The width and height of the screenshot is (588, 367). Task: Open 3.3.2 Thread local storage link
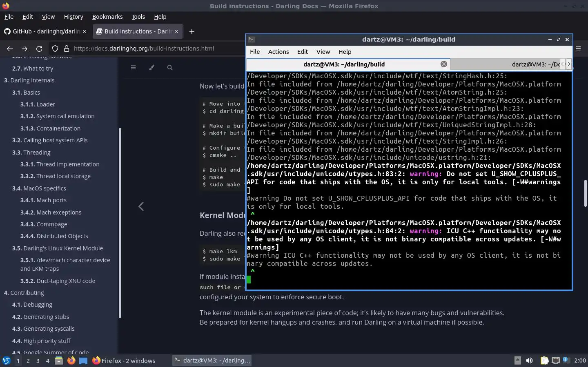click(x=55, y=176)
